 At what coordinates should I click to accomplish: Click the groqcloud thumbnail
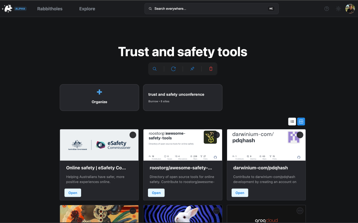(266, 214)
